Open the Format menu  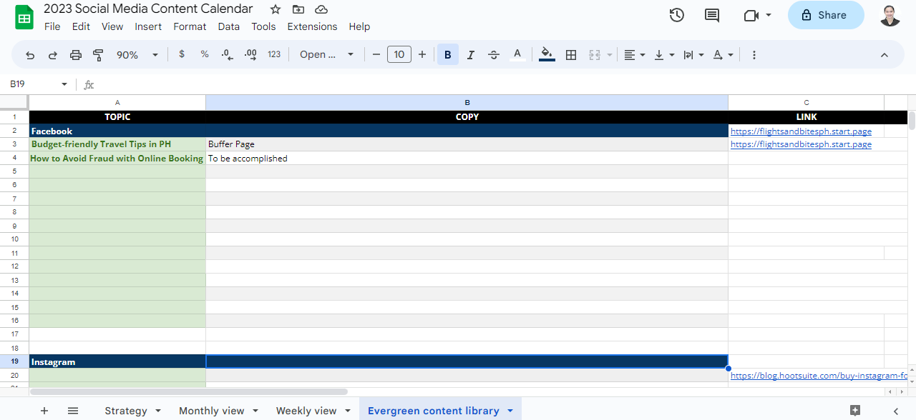pos(190,26)
